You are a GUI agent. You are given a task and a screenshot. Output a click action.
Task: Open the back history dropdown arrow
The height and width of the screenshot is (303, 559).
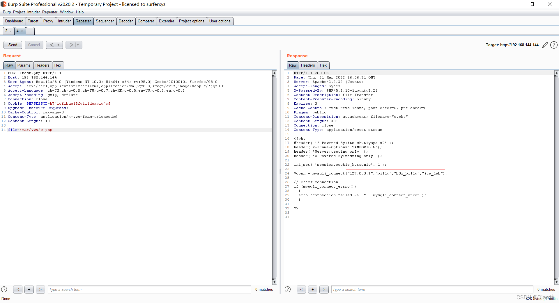click(59, 45)
